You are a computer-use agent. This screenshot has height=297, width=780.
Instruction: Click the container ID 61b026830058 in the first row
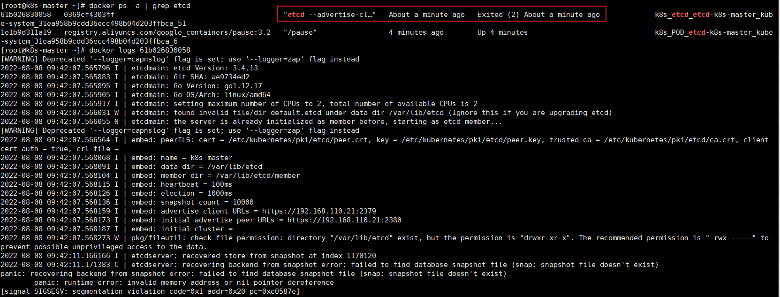pos(26,15)
